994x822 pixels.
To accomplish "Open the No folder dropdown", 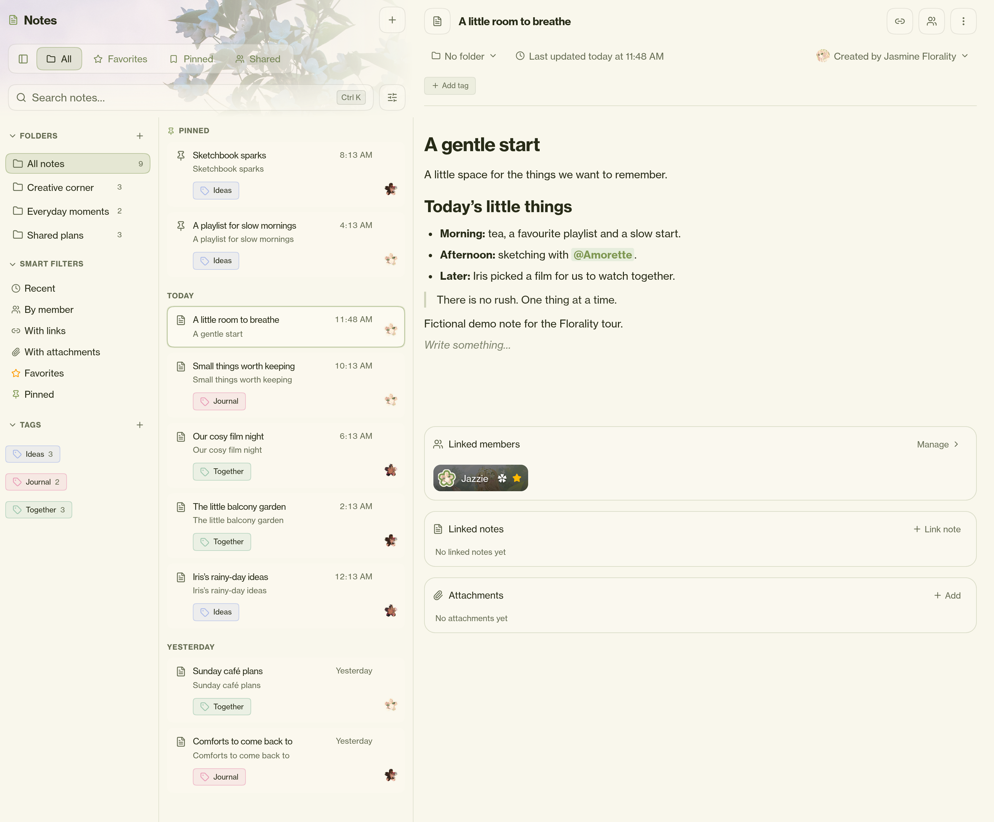I will tap(464, 56).
